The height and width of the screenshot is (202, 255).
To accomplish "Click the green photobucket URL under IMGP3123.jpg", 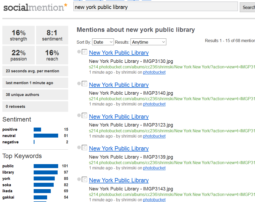I will click(x=172, y=131).
